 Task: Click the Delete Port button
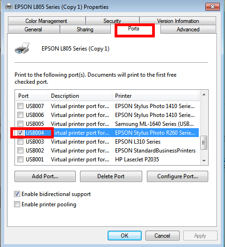(x=111, y=176)
